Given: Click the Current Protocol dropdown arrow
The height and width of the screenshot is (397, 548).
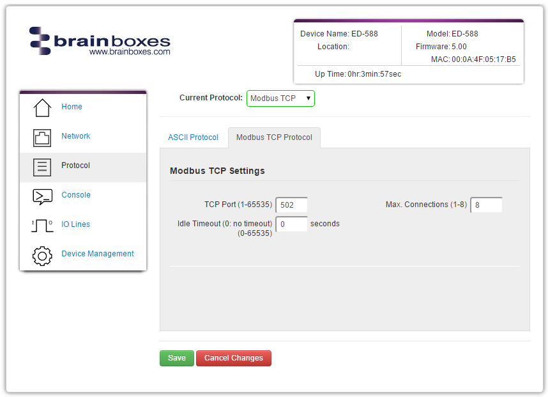Looking at the screenshot, I should coord(308,98).
